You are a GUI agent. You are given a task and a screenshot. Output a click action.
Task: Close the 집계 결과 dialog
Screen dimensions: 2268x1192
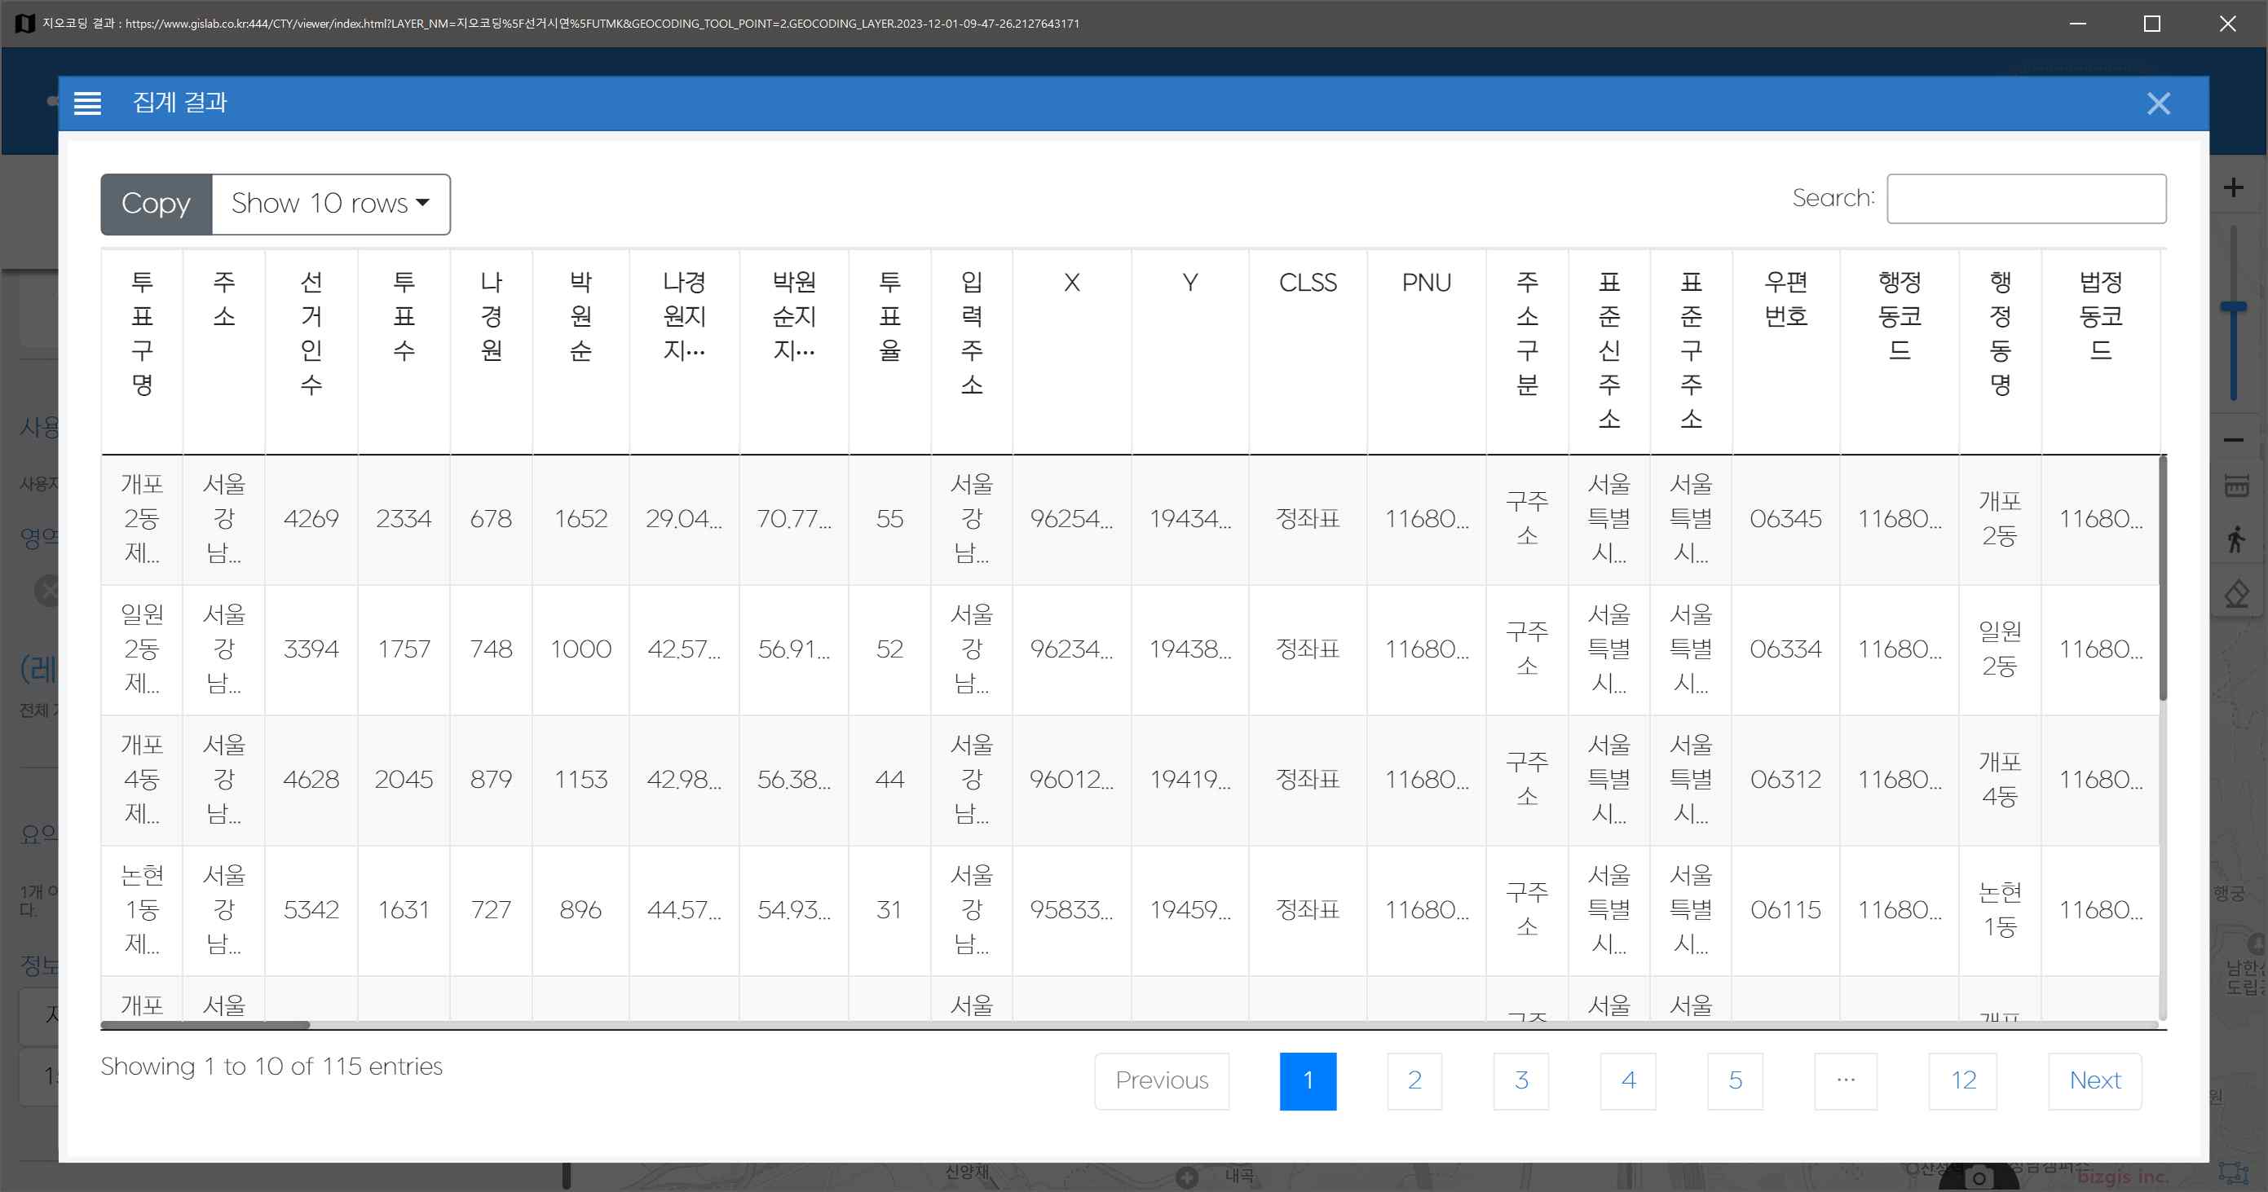click(2158, 103)
